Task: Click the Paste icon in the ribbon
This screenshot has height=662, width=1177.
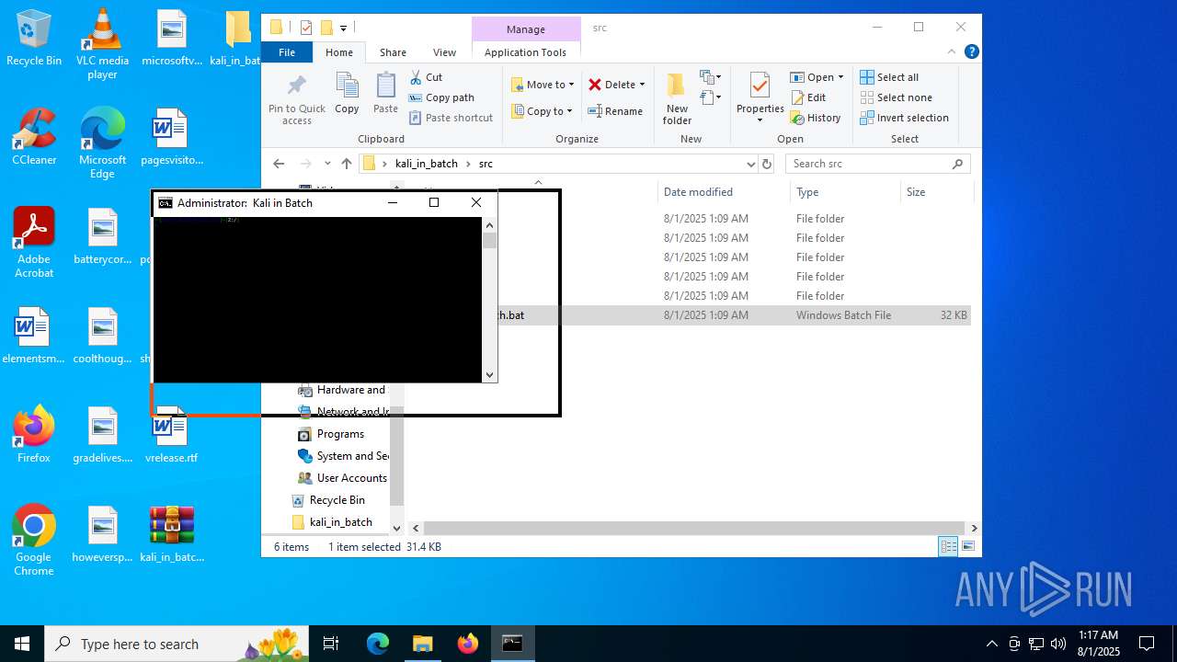Action: 385,94
